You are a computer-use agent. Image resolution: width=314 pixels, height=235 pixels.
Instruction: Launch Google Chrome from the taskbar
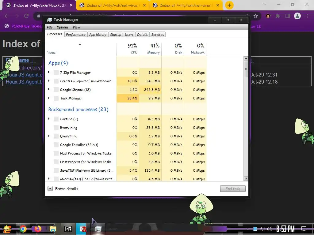point(23,229)
